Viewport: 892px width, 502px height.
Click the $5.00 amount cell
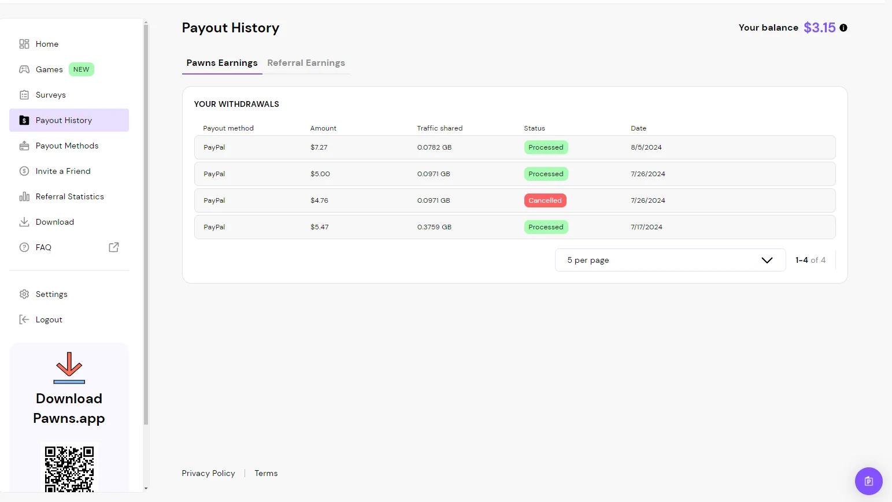pos(320,174)
